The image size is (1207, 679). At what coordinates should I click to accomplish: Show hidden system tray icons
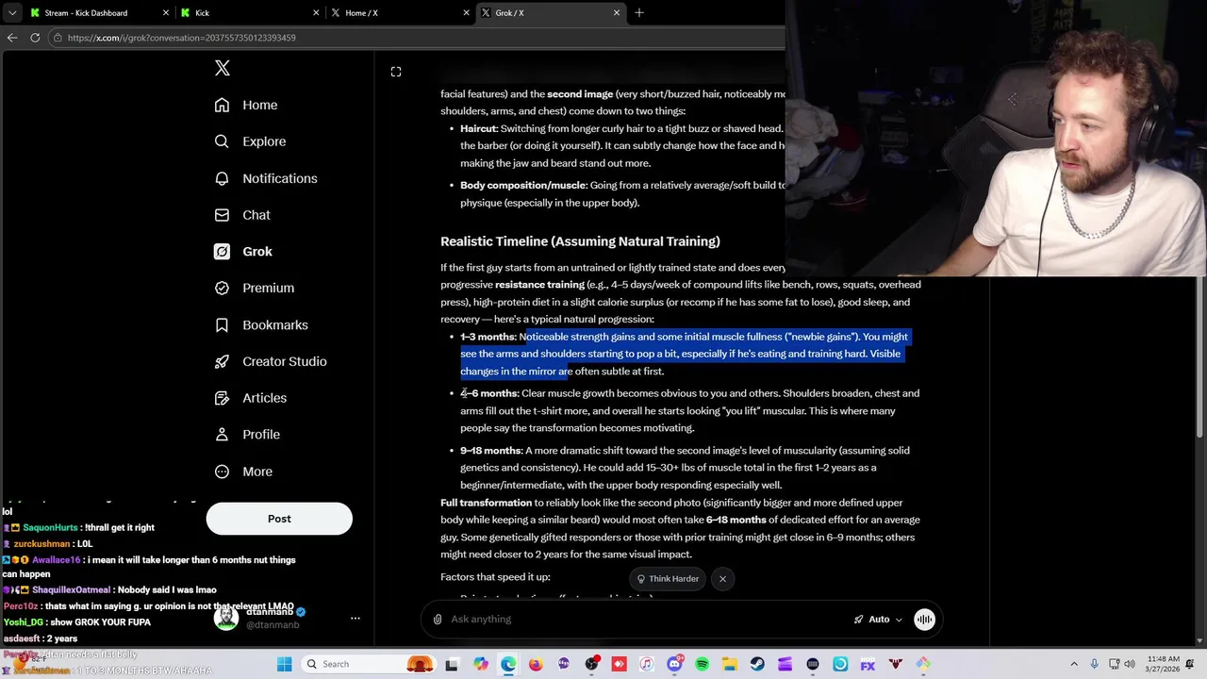tap(1074, 664)
